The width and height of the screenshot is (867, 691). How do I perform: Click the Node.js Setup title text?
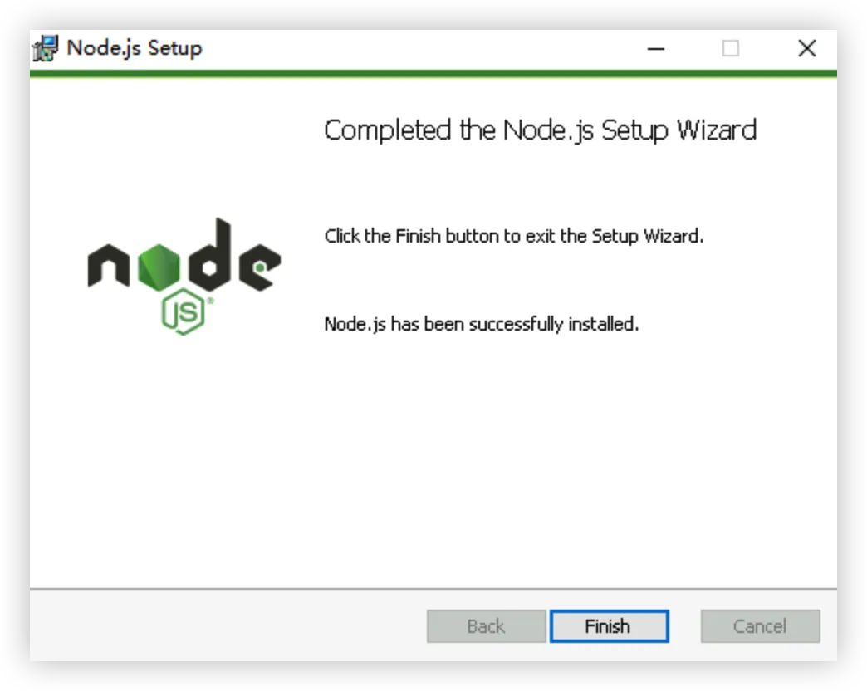coord(135,48)
